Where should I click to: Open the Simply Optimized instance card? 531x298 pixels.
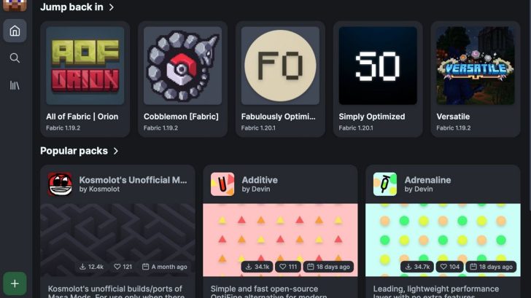pos(378,79)
